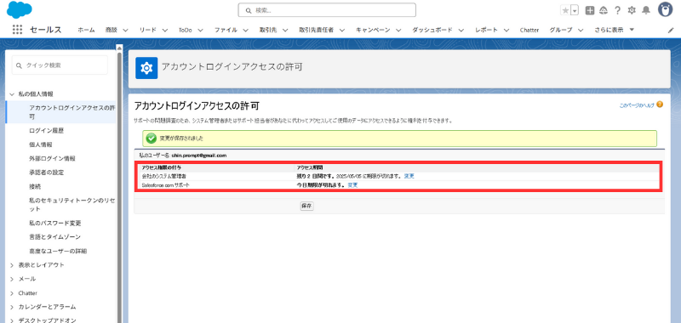The height and width of the screenshot is (323, 681).
Task: Open the ダッシュボード tab
Action: coord(432,30)
